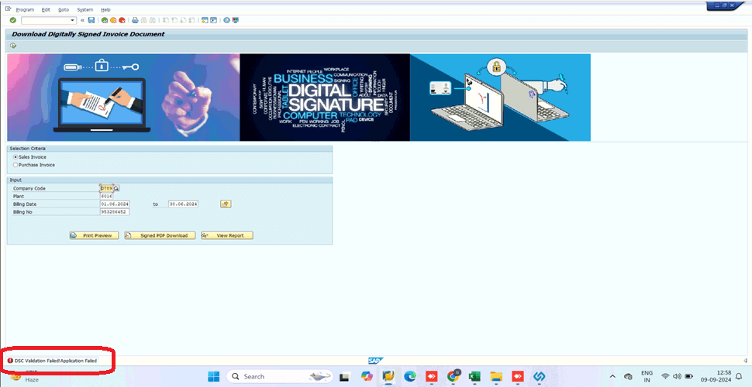Viewport: 752px width, 387px height.
Task: Open the Program menu
Action: [x=25, y=9]
